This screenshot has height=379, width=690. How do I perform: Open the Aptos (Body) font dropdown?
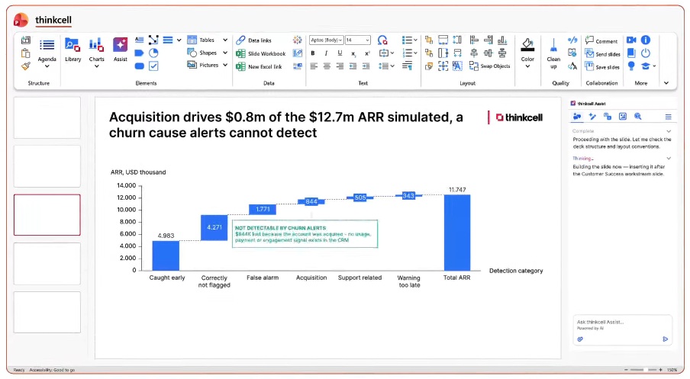point(327,40)
